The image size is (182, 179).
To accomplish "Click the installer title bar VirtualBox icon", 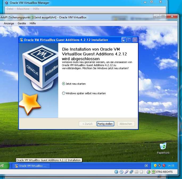I will [x=21, y=40].
